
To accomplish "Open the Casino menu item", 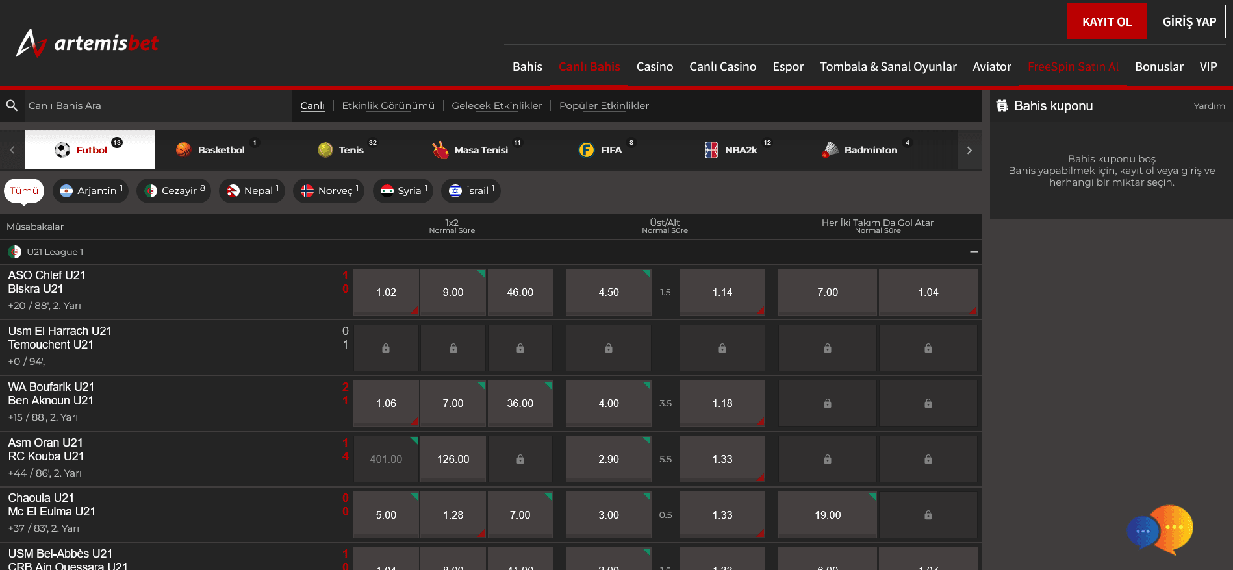I will 654,67.
